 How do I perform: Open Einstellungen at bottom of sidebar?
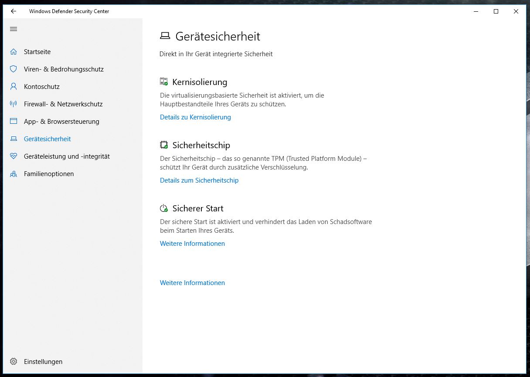pyautogui.click(x=43, y=362)
